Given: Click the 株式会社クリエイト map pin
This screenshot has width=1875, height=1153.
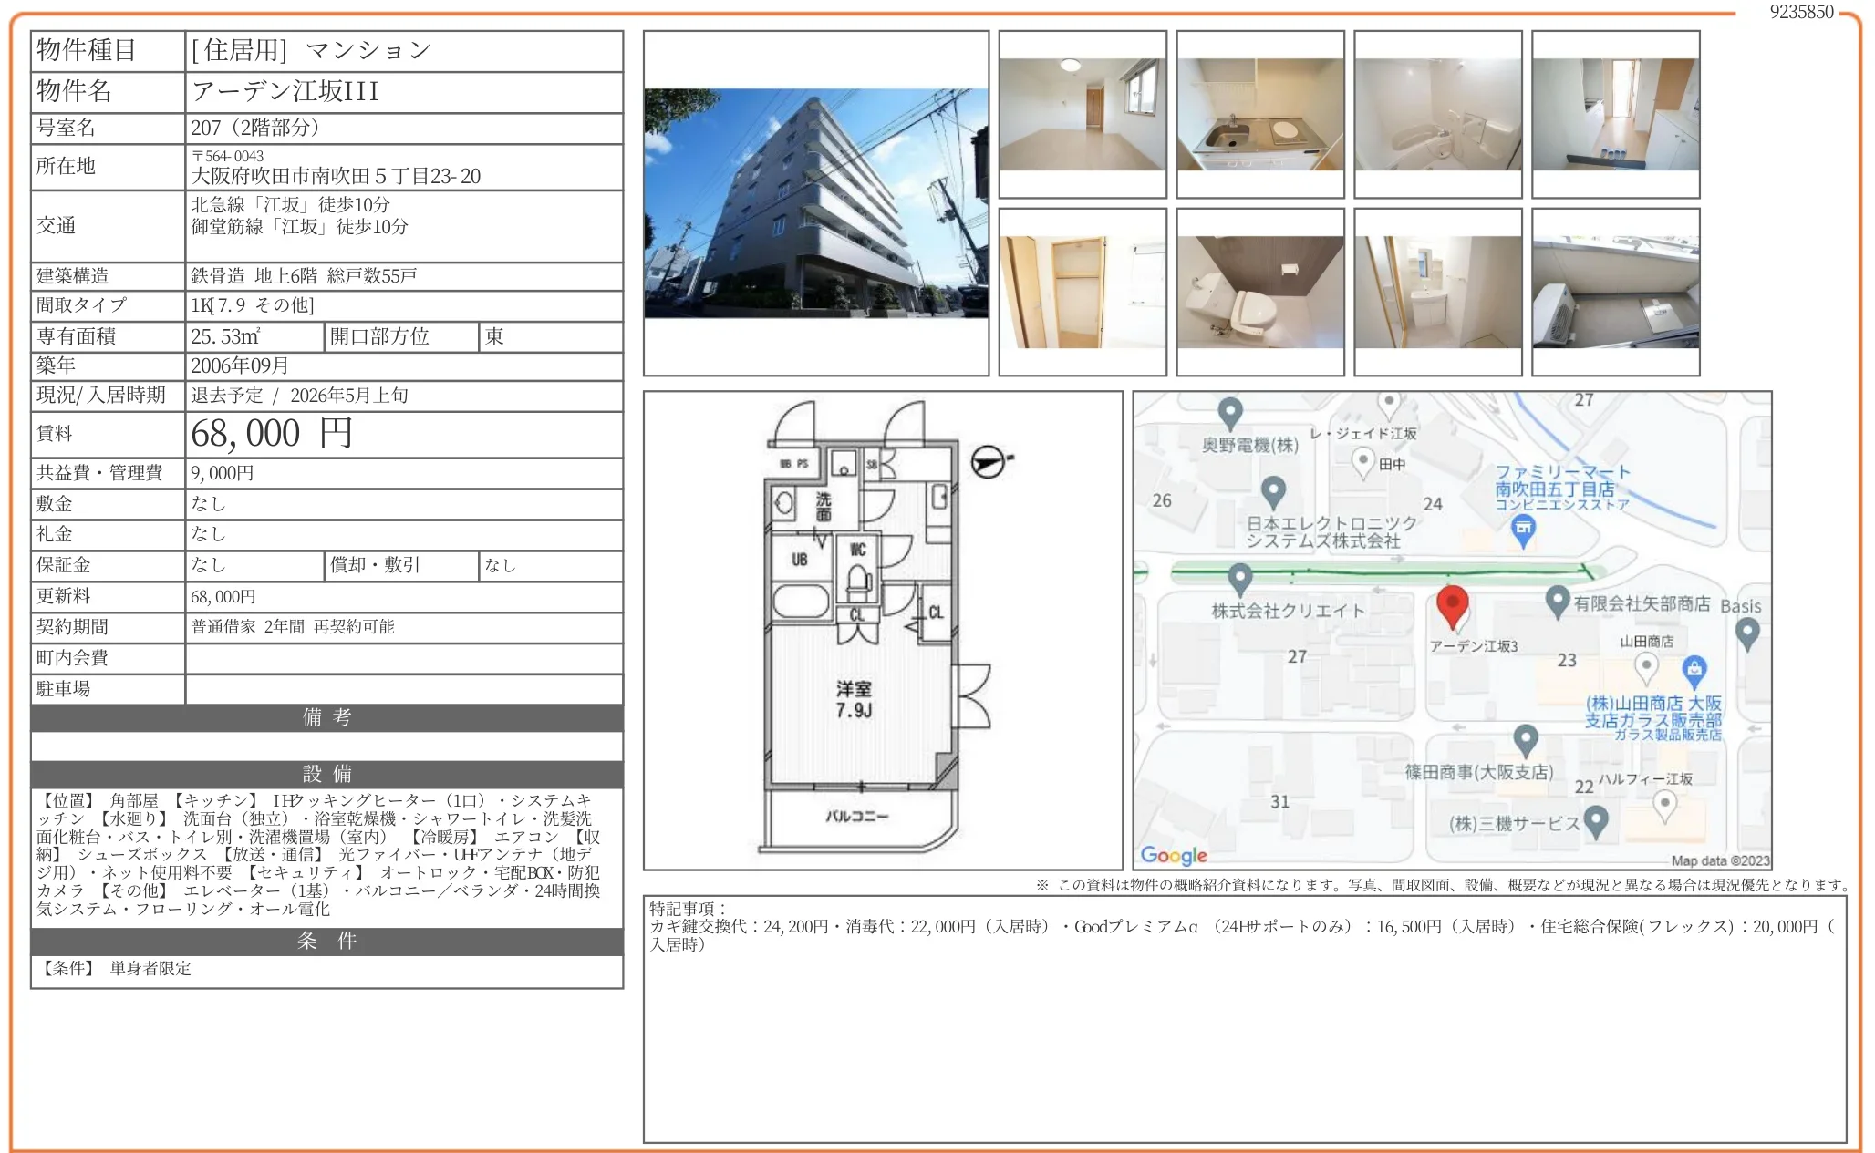Looking at the screenshot, I should pyautogui.click(x=1239, y=578).
